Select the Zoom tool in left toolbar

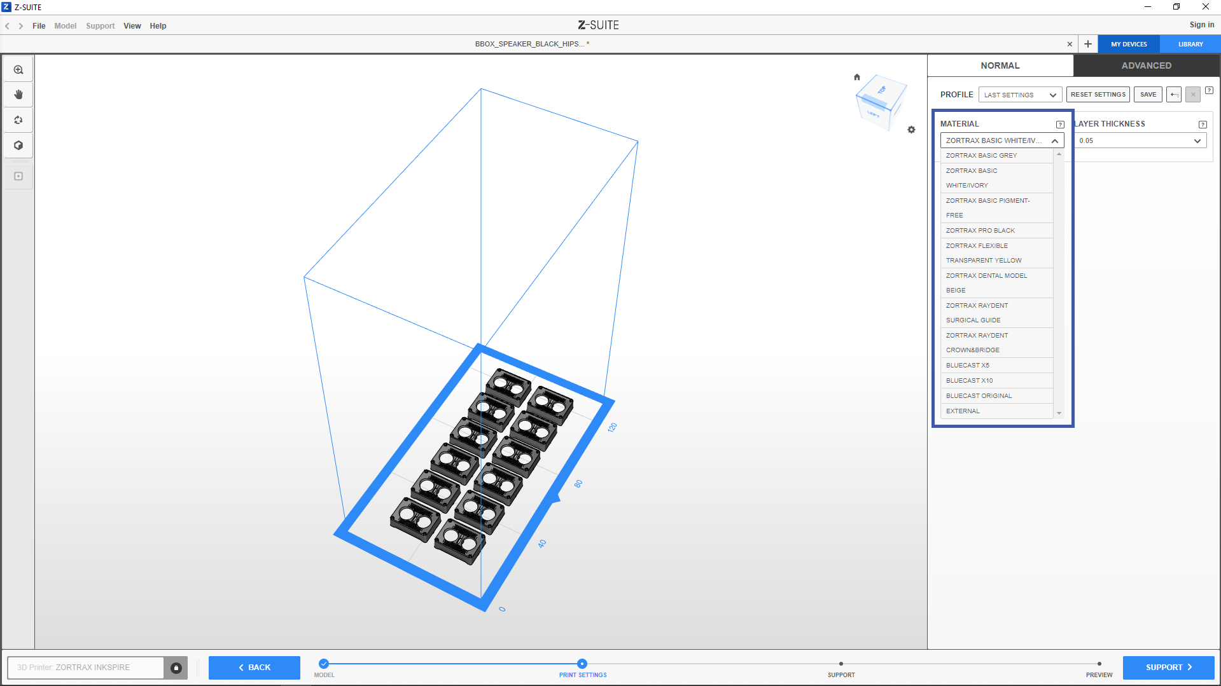(18, 70)
